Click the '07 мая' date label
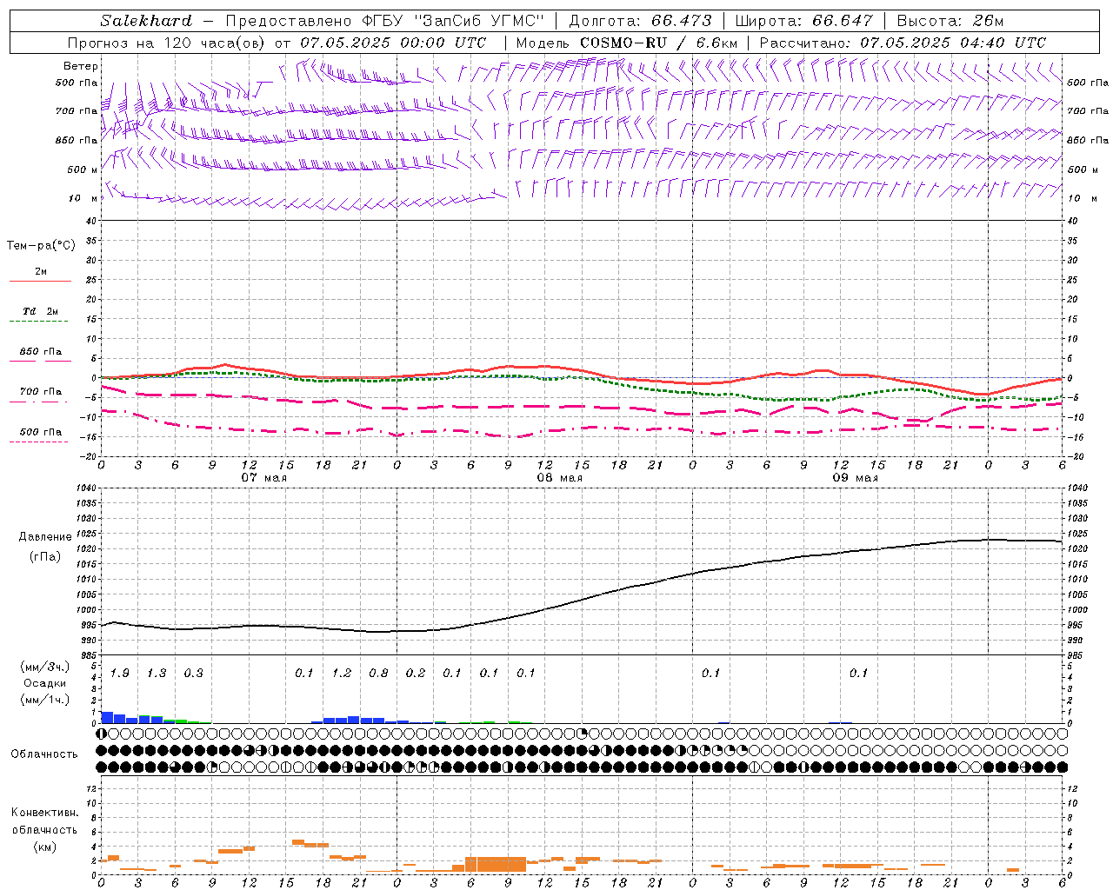The width and height of the screenshot is (1113, 890). [x=264, y=478]
